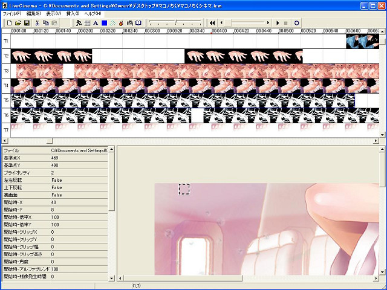Toggle the 上下反転 False value
The height and width of the screenshot is (290, 387).
click(x=79, y=187)
